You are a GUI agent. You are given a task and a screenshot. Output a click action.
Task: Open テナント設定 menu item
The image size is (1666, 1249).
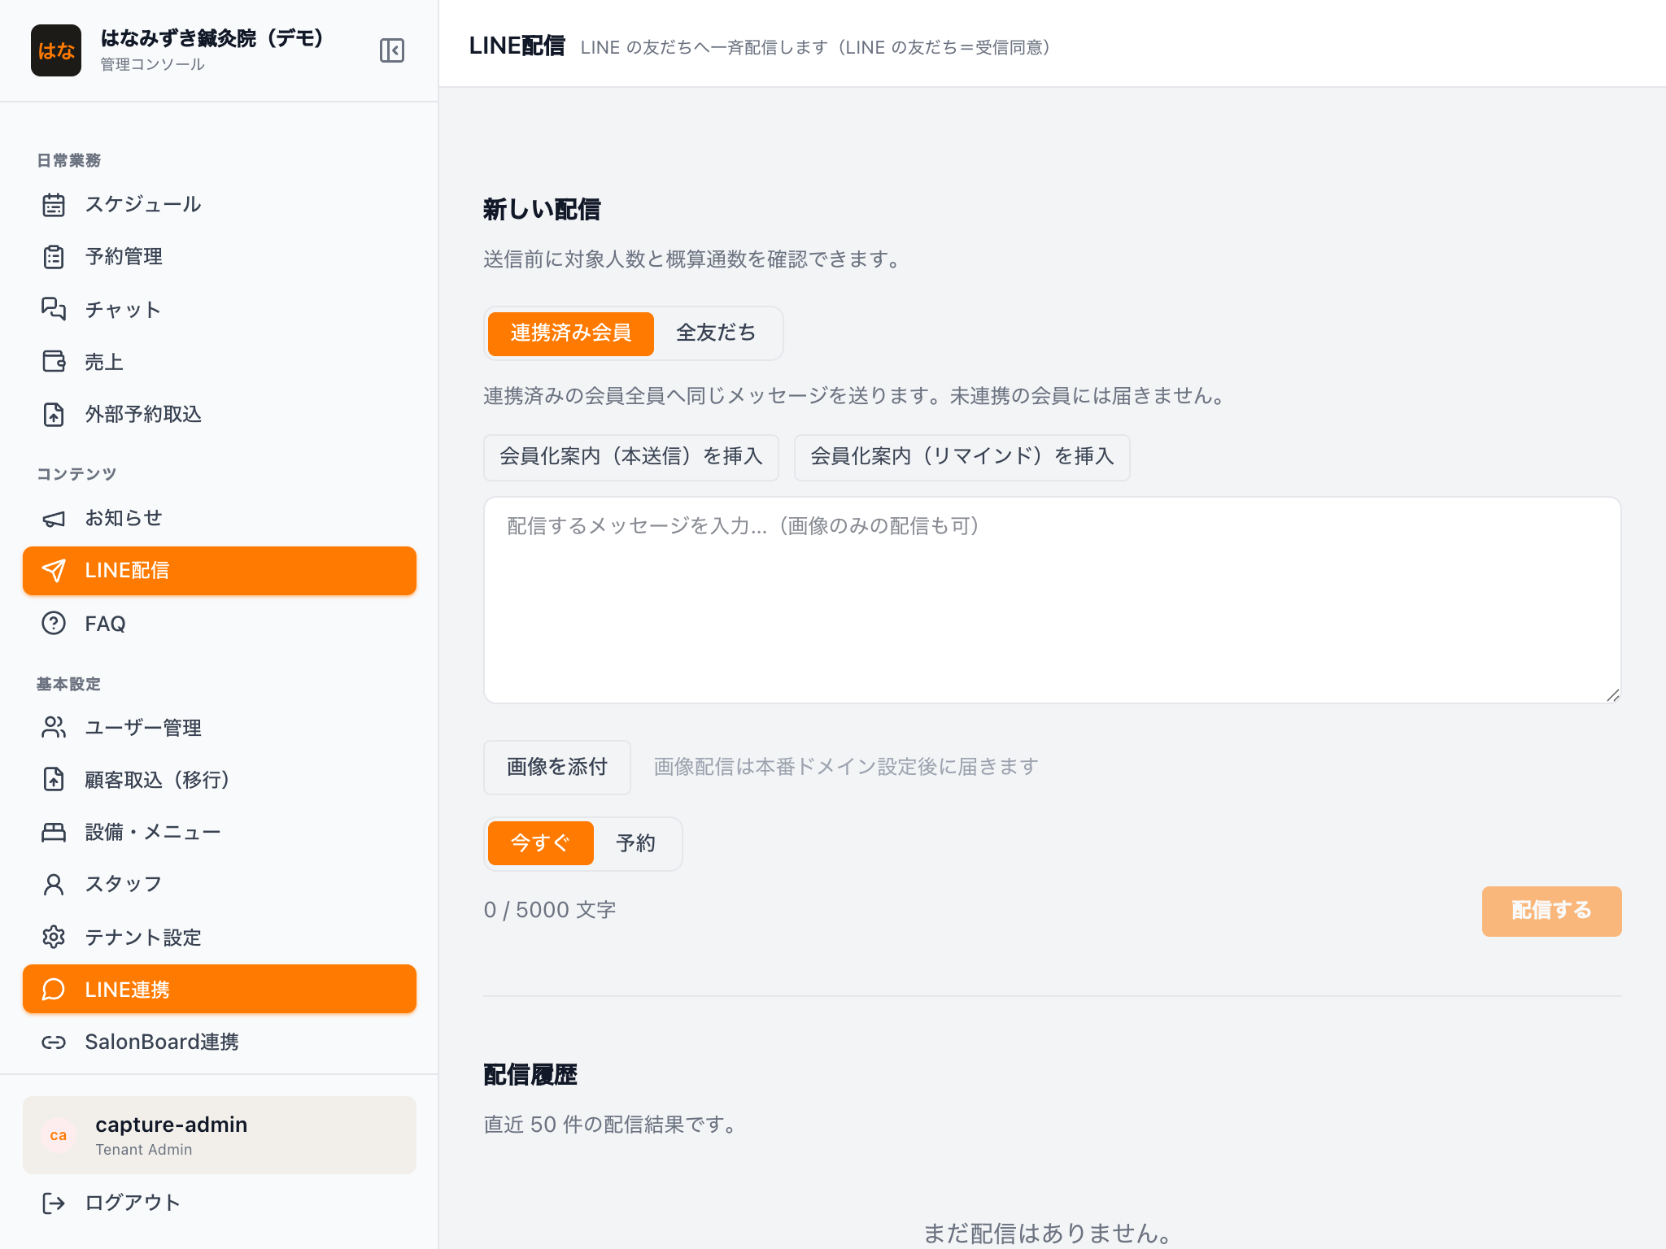220,937
